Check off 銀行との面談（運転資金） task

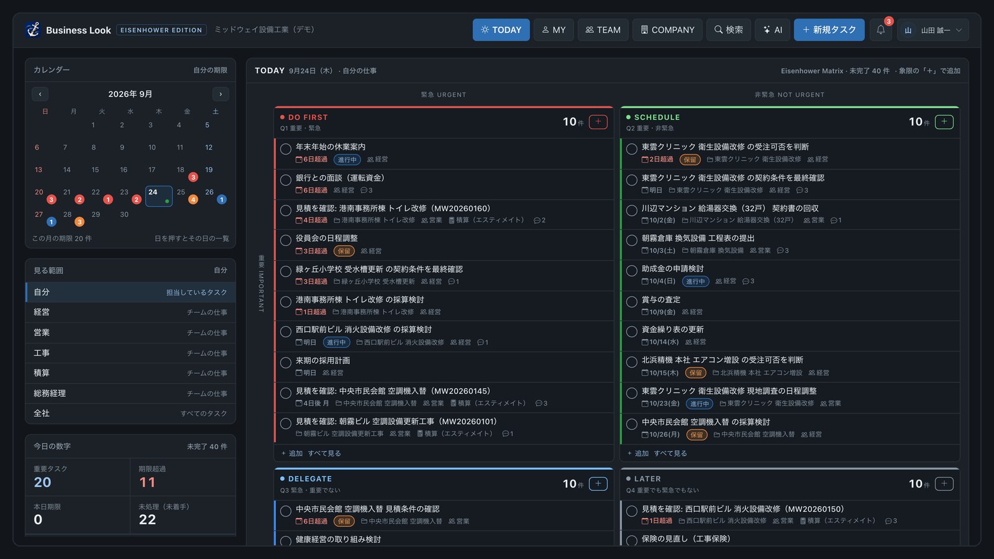click(286, 180)
